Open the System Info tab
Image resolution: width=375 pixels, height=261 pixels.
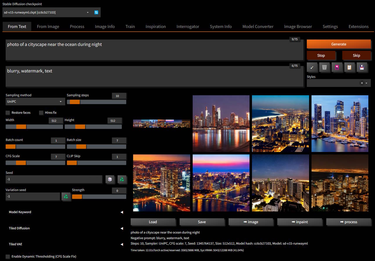(221, 26)
